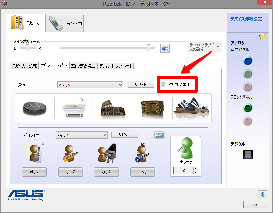Switch to the ライン入力 device tab

65,23
